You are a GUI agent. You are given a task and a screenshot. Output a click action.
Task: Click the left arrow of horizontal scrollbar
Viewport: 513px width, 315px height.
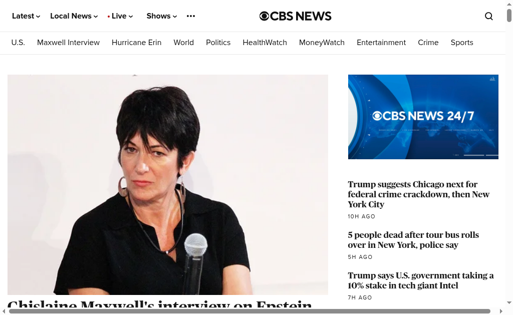point(4,311)
